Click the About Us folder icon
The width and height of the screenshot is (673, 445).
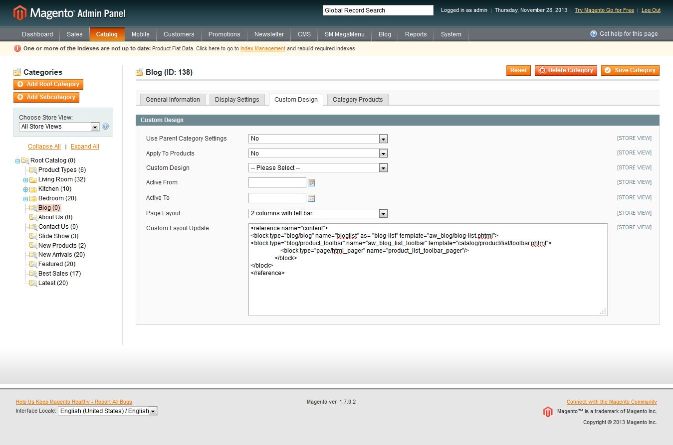pyautogui.click(x=33, y=217)
